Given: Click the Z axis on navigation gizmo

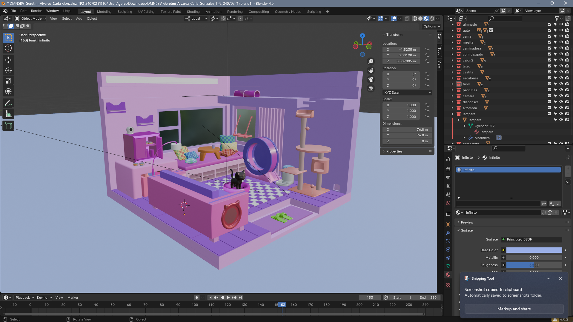Looking at the screenshot, I should [x=362, y=36].
